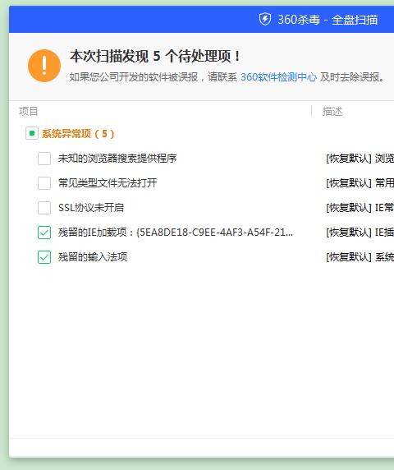Collapse the 系统异常项 (5) group label

coord(78,134)
